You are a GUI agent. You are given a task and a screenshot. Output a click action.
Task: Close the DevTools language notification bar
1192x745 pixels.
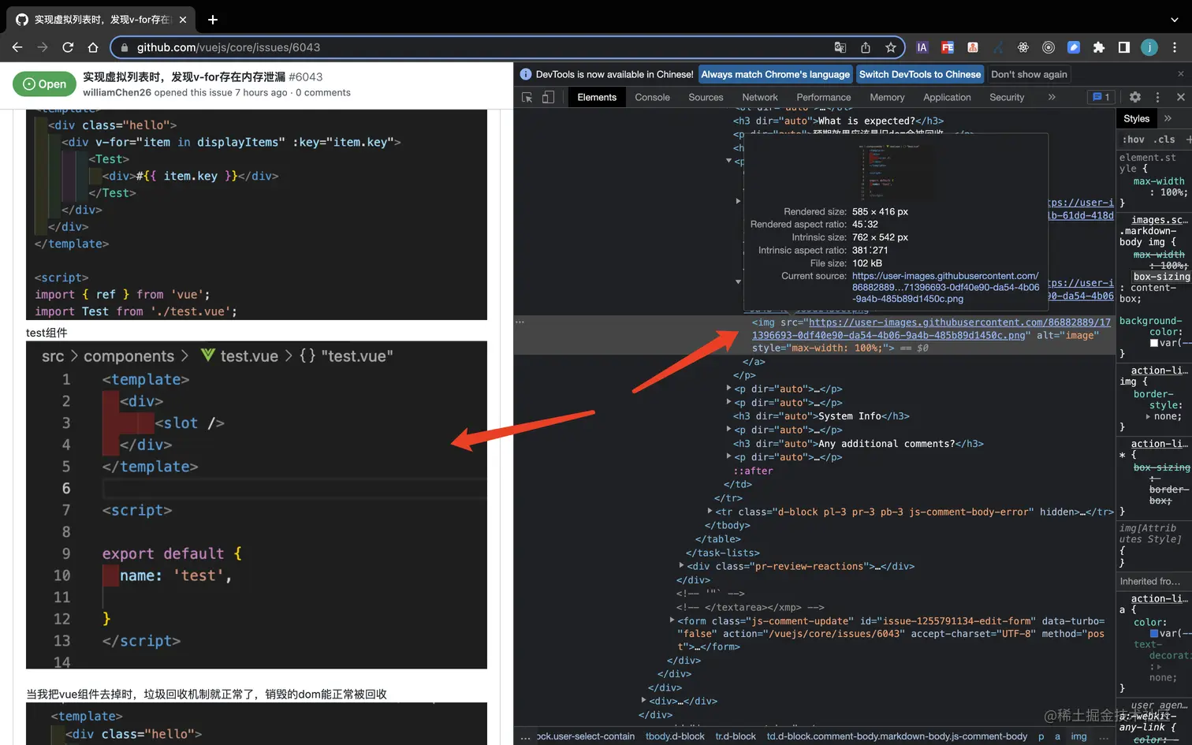tap(1180, 74)
